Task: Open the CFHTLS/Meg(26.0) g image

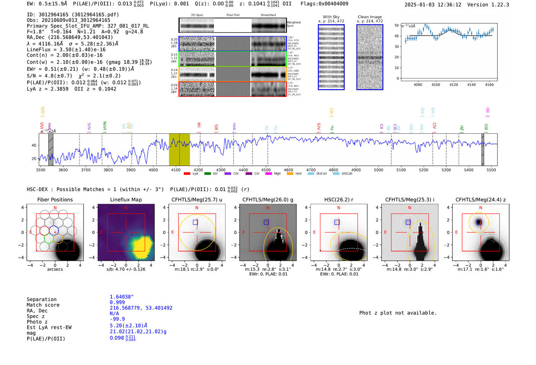Action: (x=268, y=232)
